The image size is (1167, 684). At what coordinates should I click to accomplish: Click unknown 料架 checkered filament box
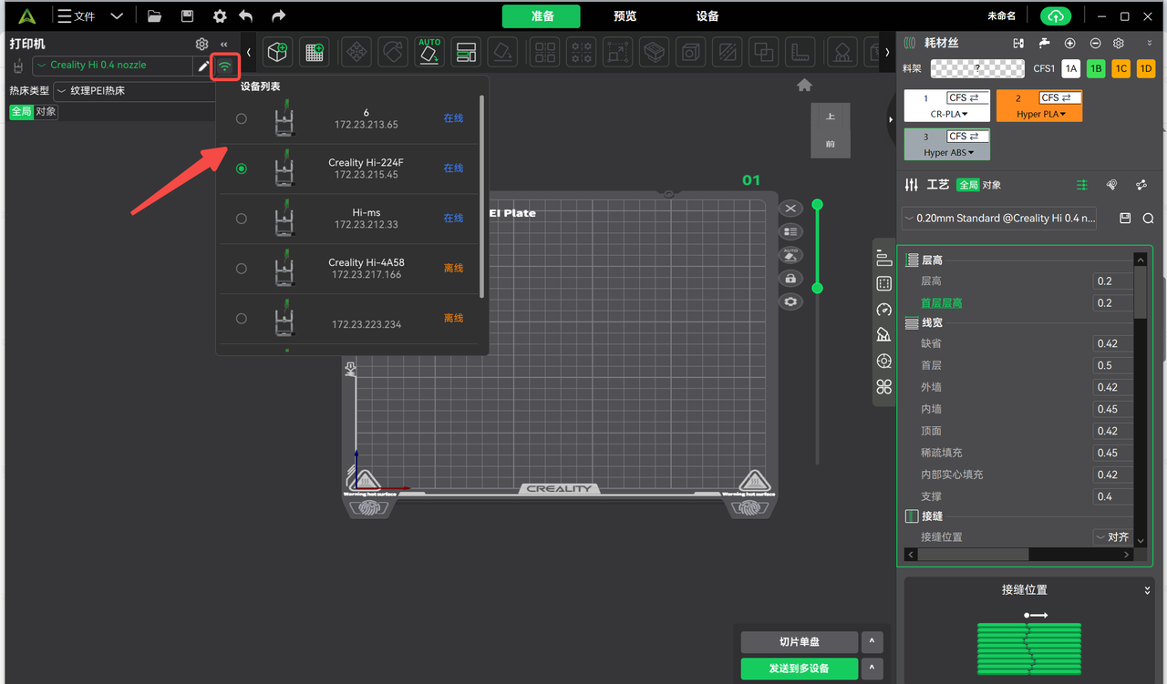tap(977, 68)
